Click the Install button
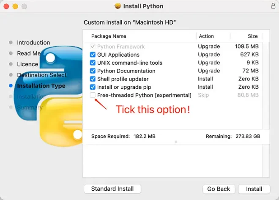Viewport: 279px width, 200px height. 254,189
